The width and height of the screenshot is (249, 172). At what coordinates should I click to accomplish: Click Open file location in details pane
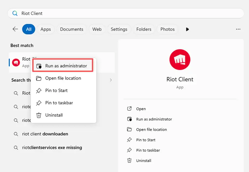click(151, 130)
